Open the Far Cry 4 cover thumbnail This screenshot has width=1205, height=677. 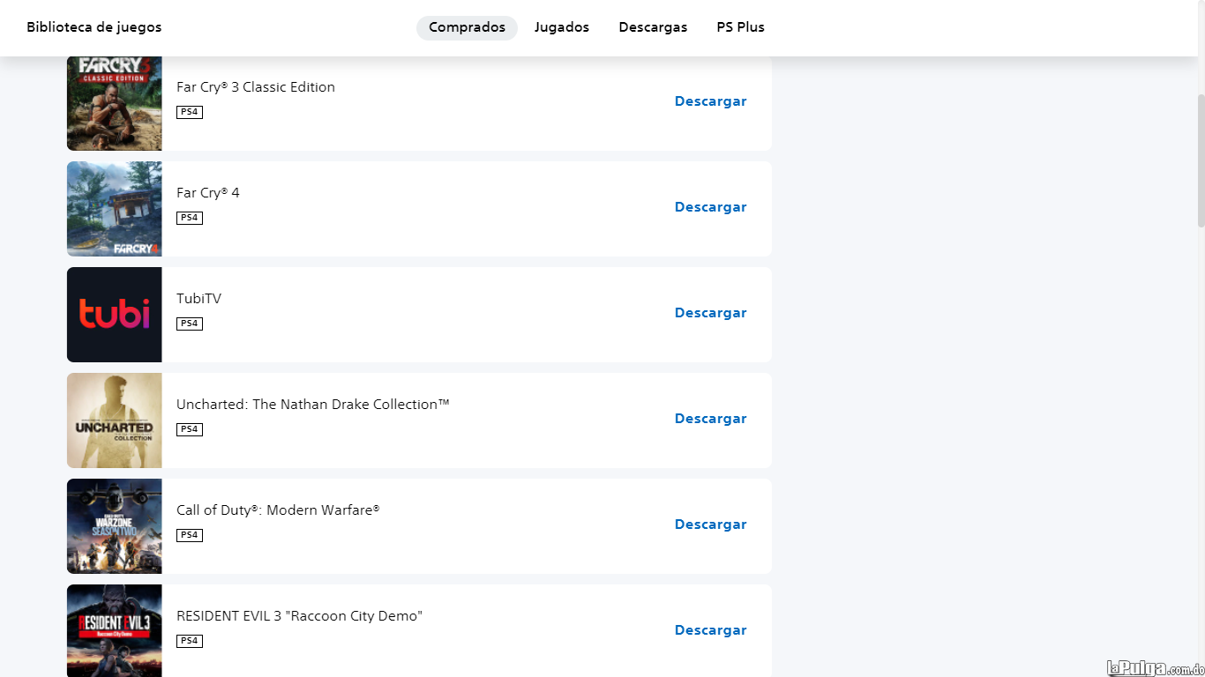(115, 209)
